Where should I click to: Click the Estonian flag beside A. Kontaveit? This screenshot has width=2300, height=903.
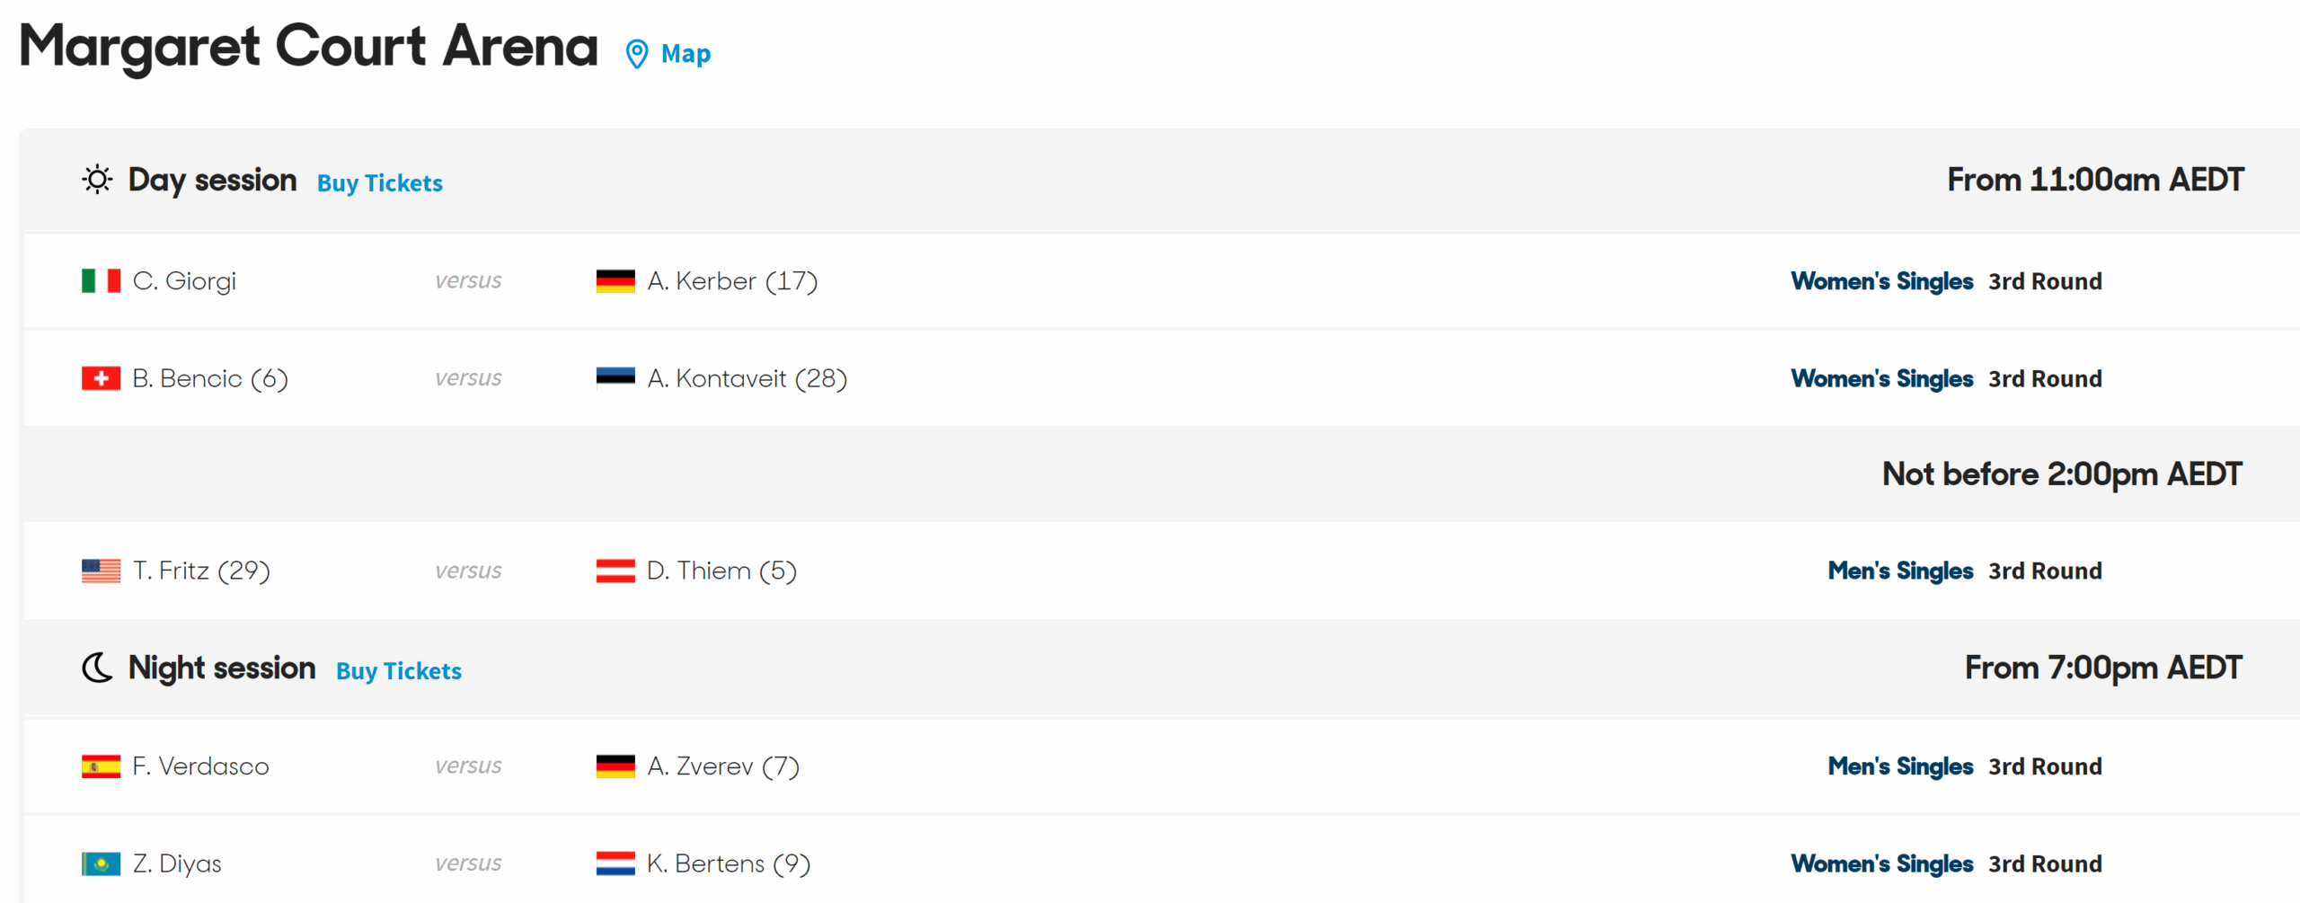point(615,378)
